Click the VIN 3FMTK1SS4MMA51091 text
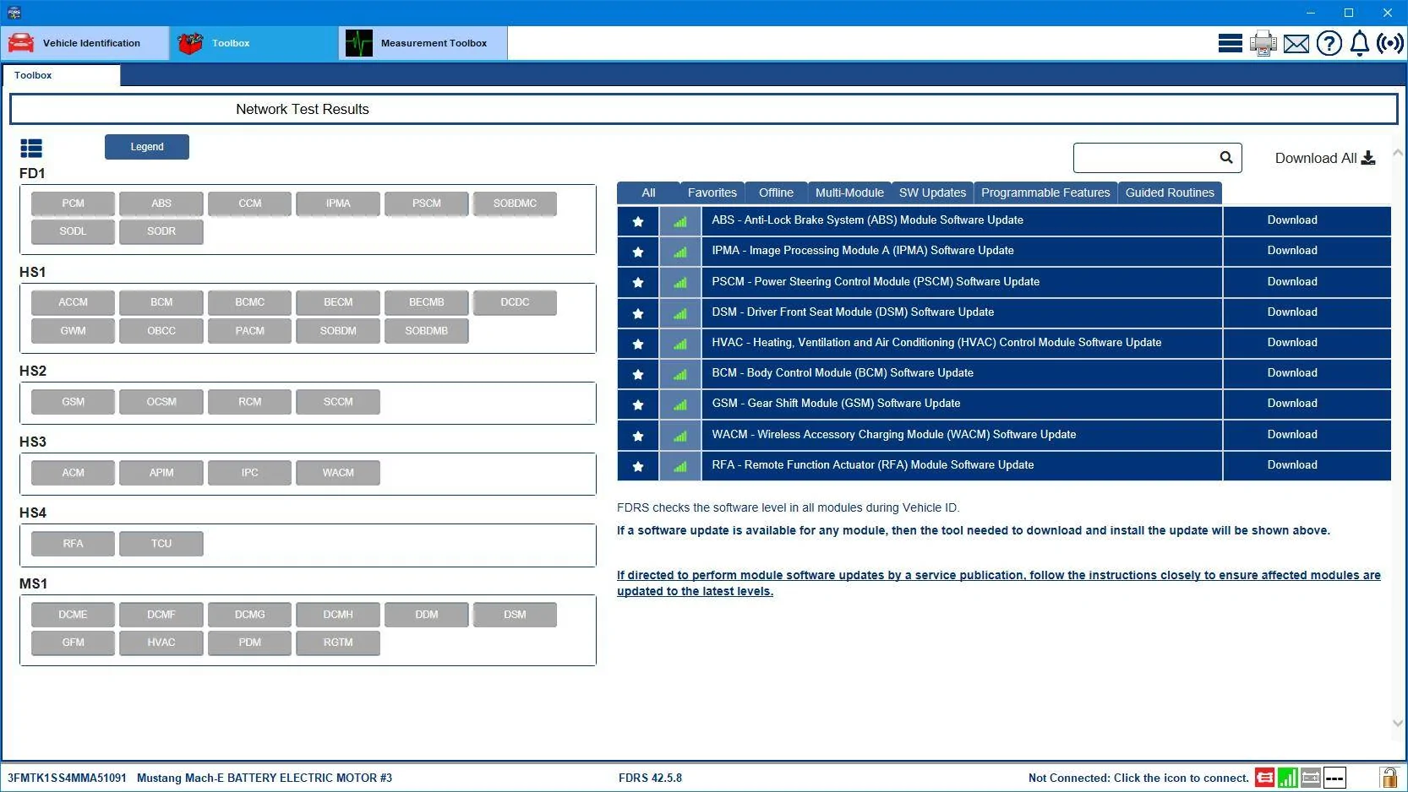Screen dimensions: 1408x792 [x=67, y=778]
